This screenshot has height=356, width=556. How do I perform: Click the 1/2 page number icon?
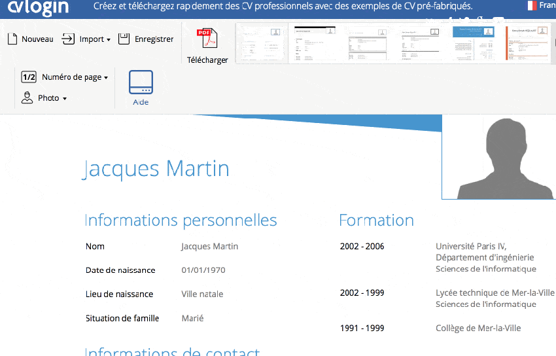click(x=29, y=77)
